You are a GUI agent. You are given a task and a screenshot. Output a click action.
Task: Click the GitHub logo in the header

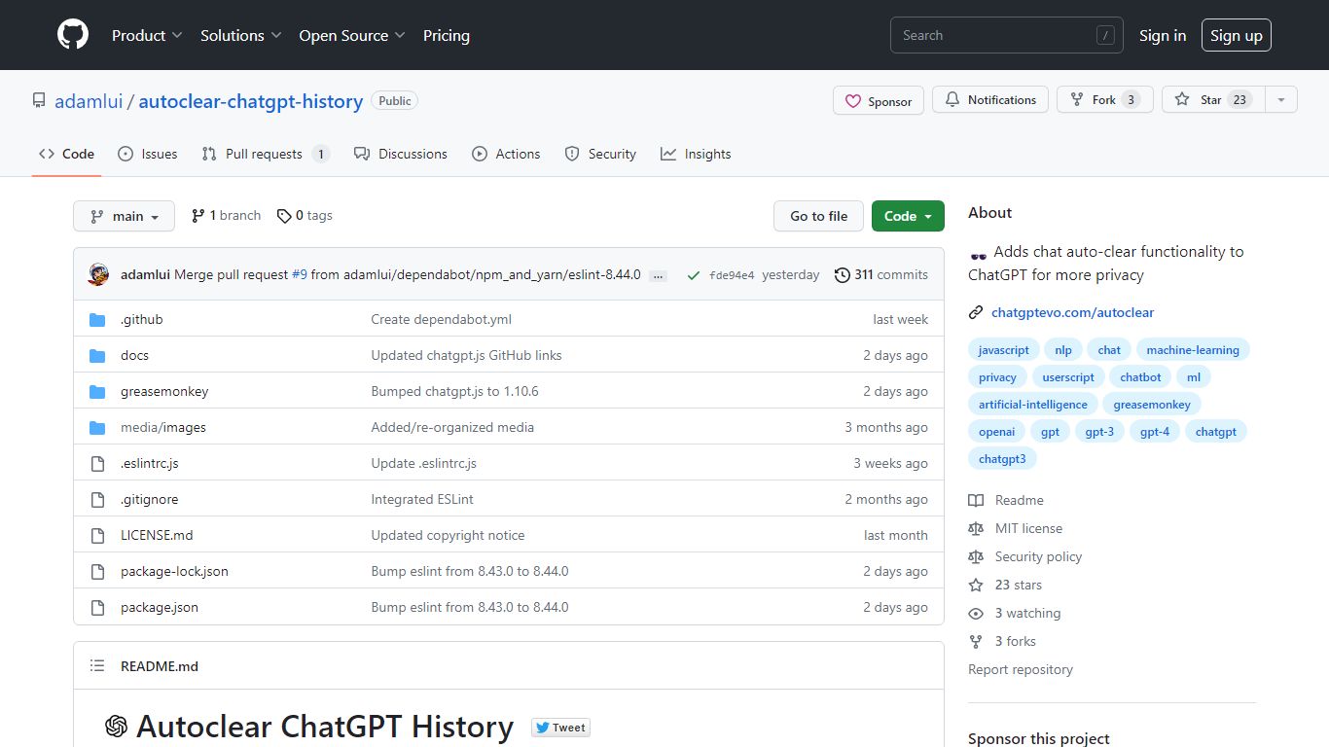[72, 35]
